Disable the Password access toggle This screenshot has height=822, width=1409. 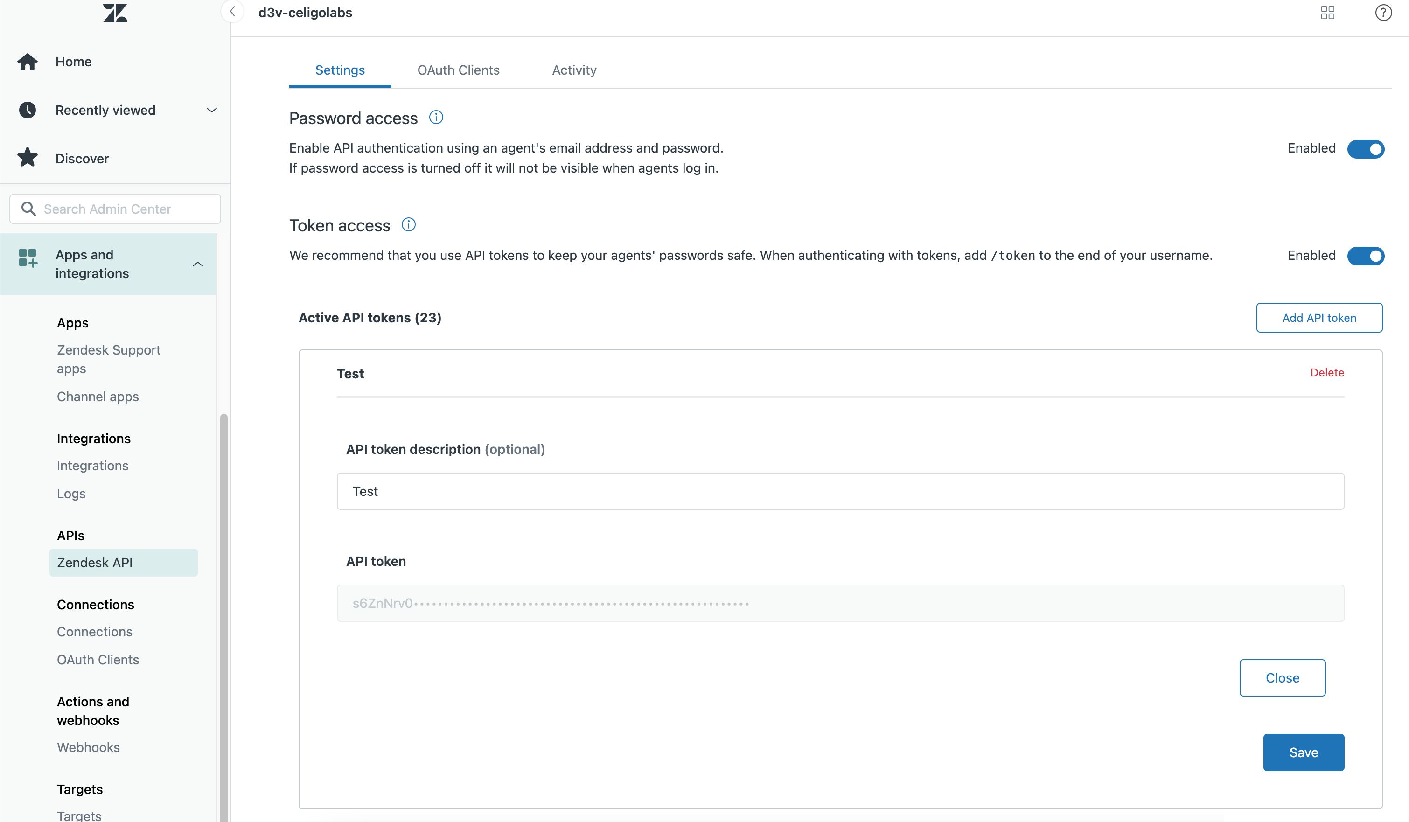(x=1366, y=149)
